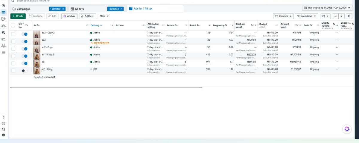The height and width of the screenshot is (143, 359).
Task: Sort by Quality ranking column arrows
Action: [334, 25]
